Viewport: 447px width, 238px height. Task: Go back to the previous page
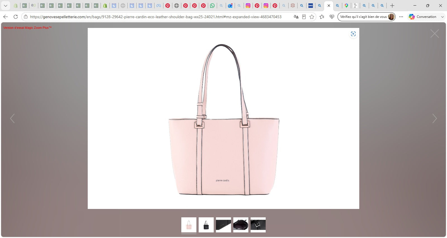click(x=6, y=17)
